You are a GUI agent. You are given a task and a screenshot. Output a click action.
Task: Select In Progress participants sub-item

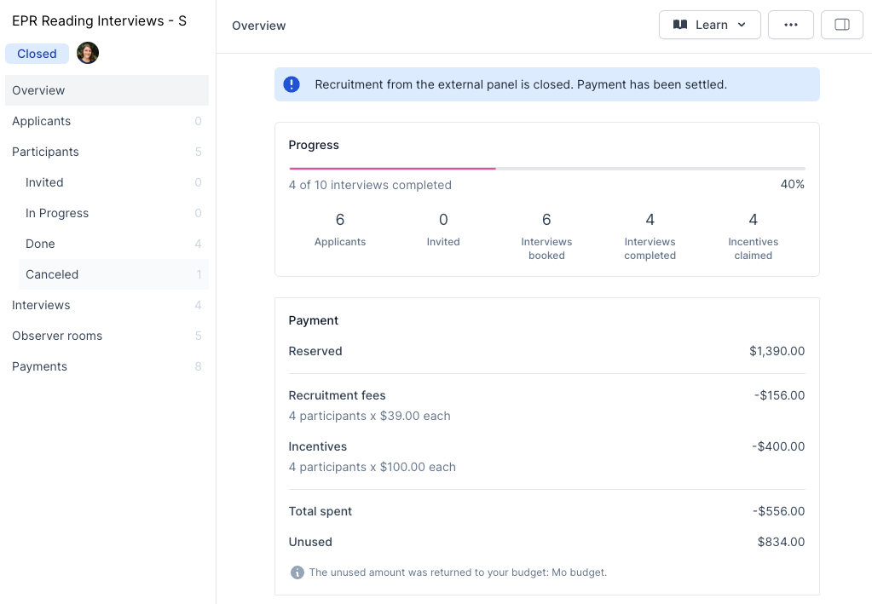coord(57,213)
